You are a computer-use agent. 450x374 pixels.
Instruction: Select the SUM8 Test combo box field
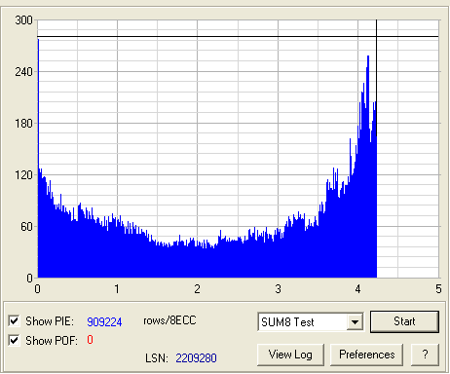(x=311, y=322)
